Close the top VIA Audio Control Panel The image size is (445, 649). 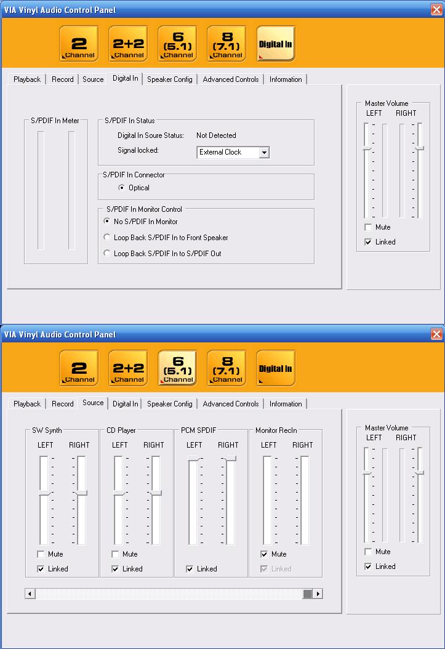437,9
